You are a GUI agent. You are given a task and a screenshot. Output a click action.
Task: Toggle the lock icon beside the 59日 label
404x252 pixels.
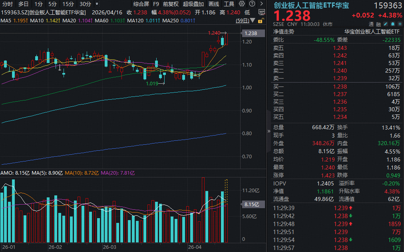(261, 20)
